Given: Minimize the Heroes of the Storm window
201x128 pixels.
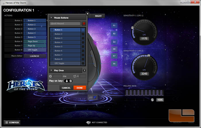Looking at the screenshot, I should point(183,2).
